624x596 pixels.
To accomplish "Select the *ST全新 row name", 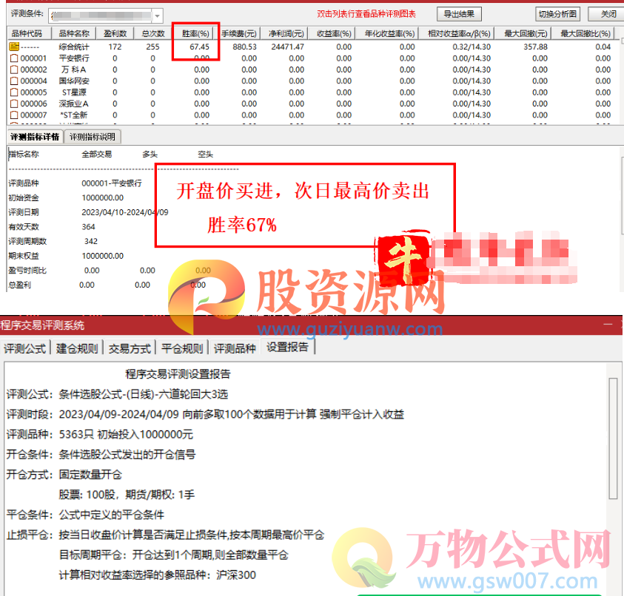I will [73, 115].
